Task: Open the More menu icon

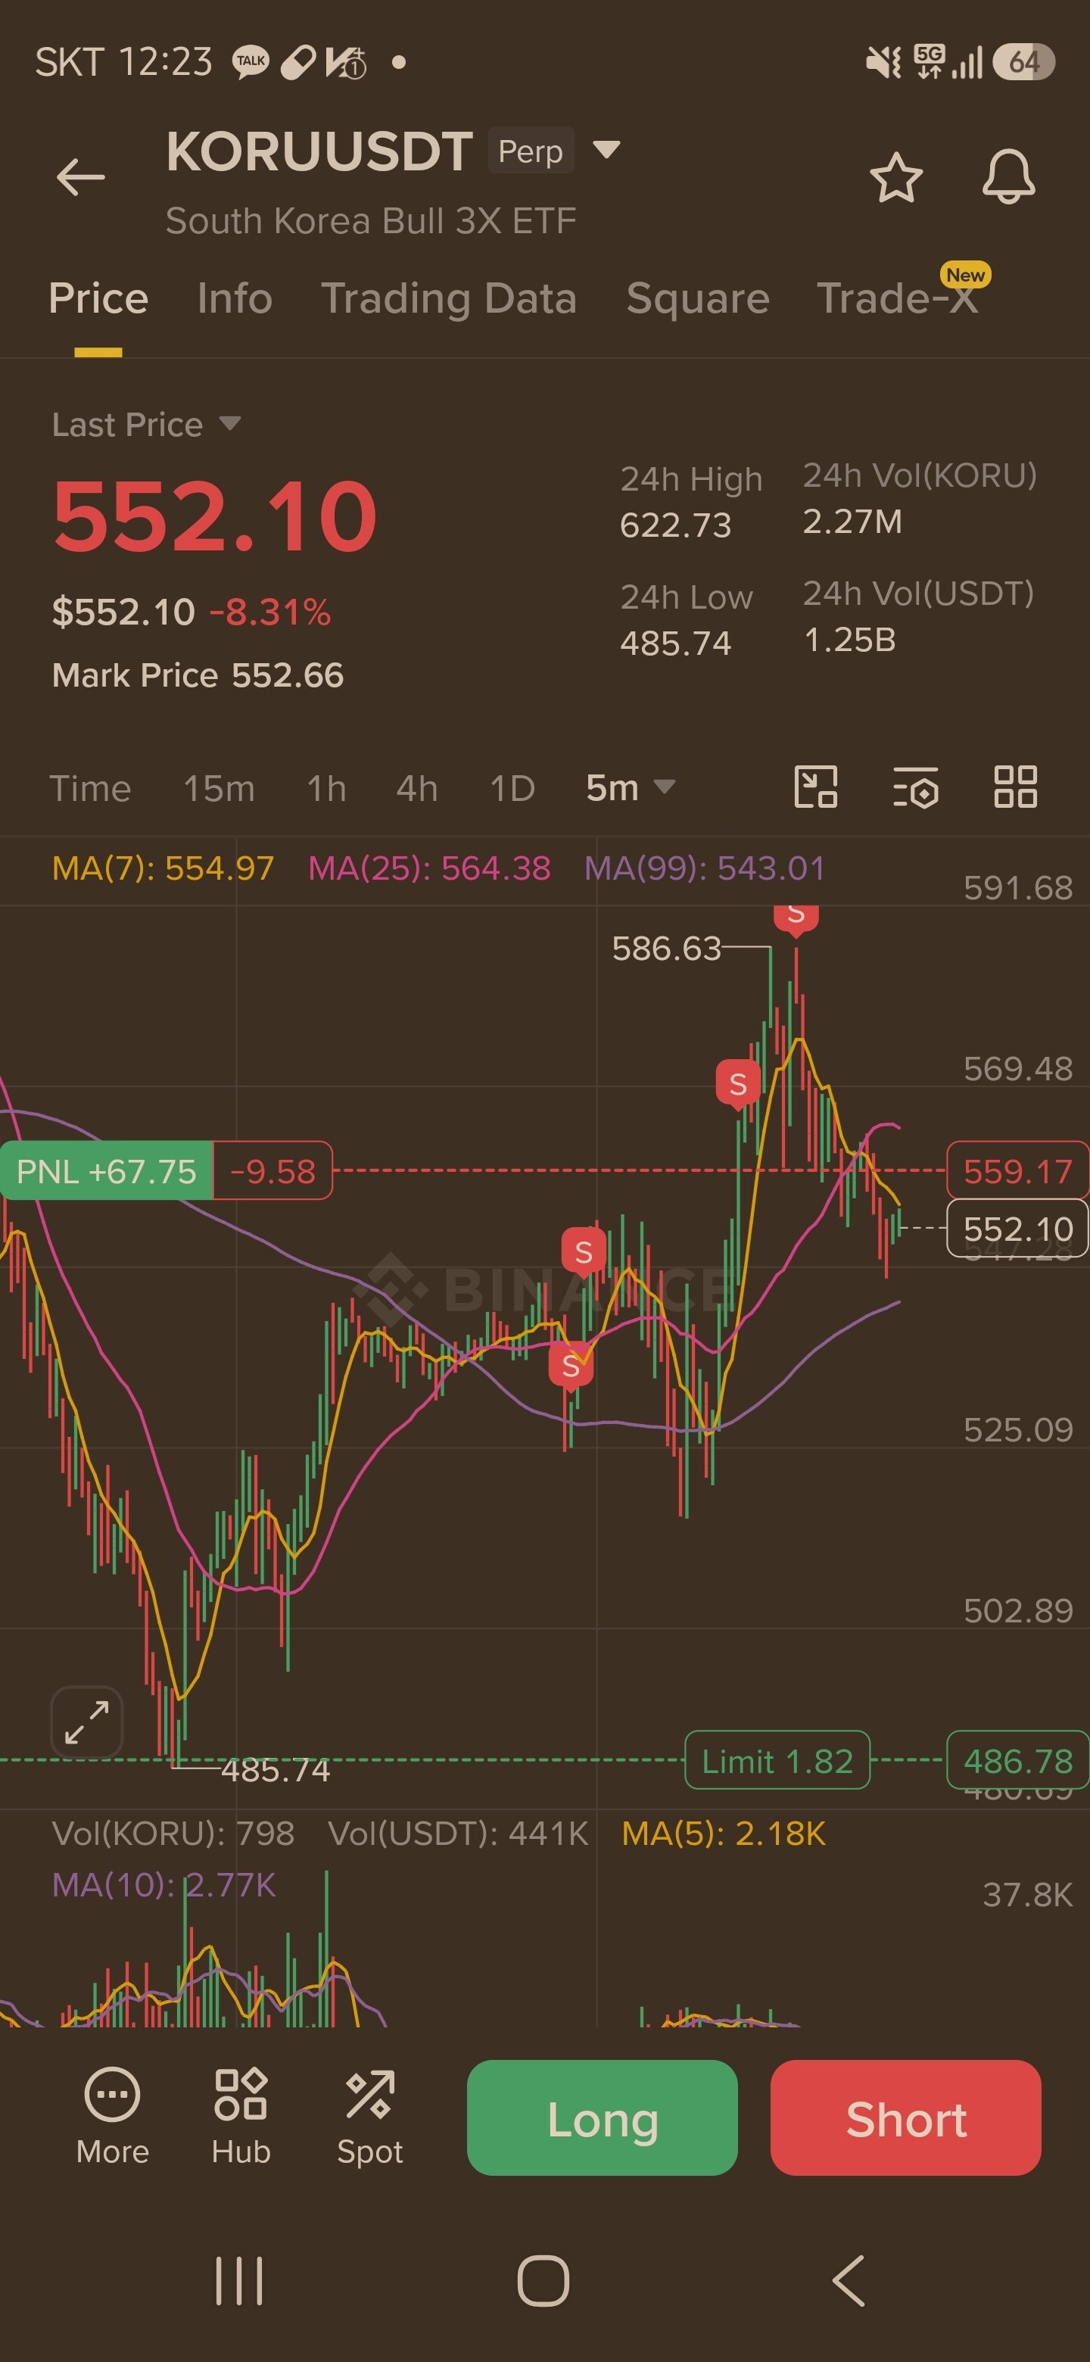Action: (112, 2117)
